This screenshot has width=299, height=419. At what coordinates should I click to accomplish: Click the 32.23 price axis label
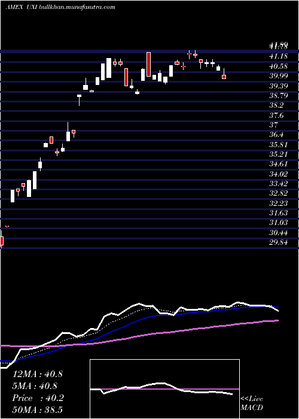[x=278, y=204]
